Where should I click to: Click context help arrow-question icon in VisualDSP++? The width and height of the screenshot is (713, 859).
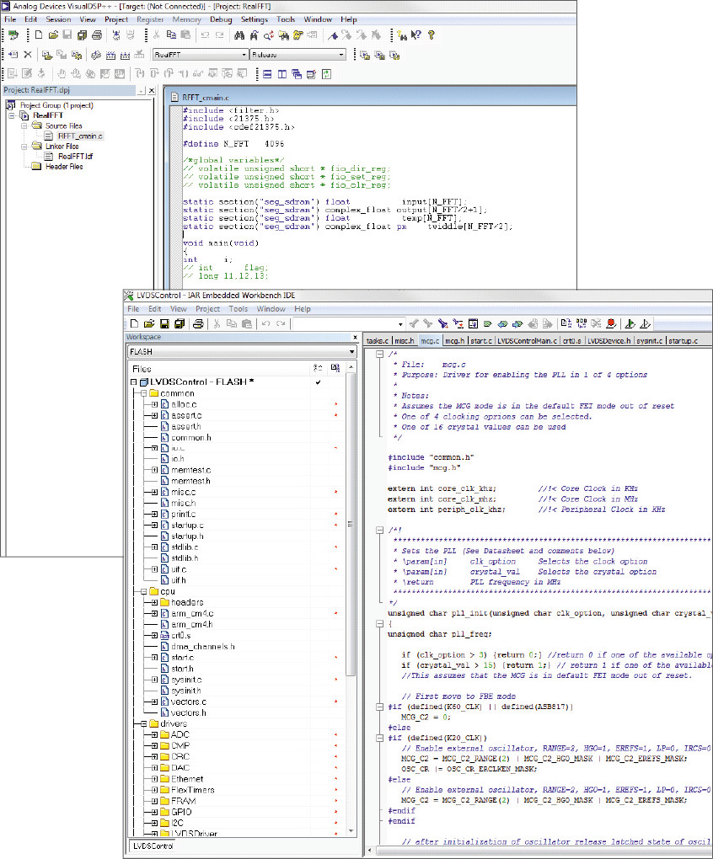[x=416, y=35]
